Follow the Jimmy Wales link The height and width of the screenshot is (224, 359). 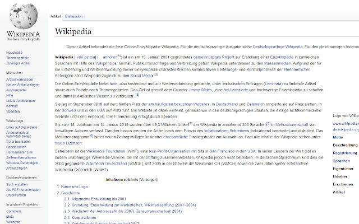[200, 90]
